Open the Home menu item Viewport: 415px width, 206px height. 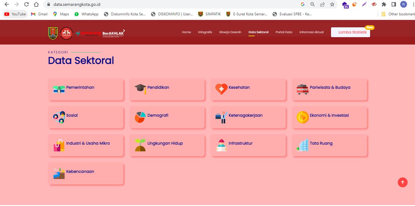click(x=186, y=32)
